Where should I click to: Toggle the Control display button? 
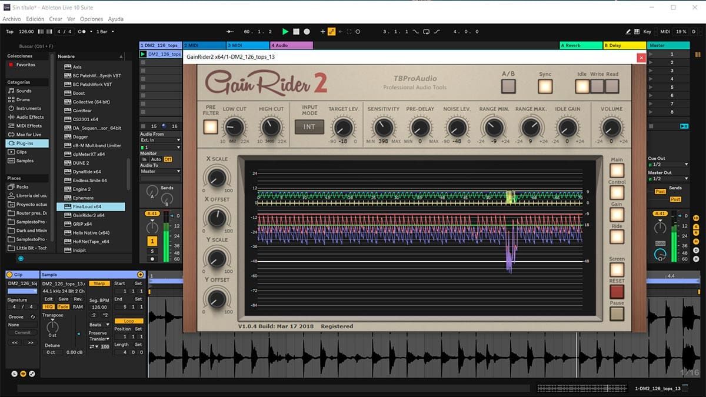(x=617, y=193)
